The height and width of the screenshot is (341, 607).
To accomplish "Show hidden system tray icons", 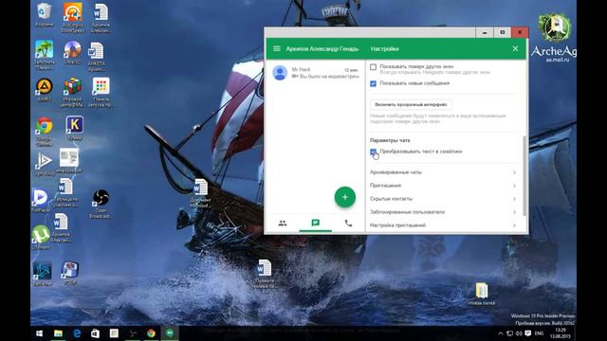I will tap(501, 333).
